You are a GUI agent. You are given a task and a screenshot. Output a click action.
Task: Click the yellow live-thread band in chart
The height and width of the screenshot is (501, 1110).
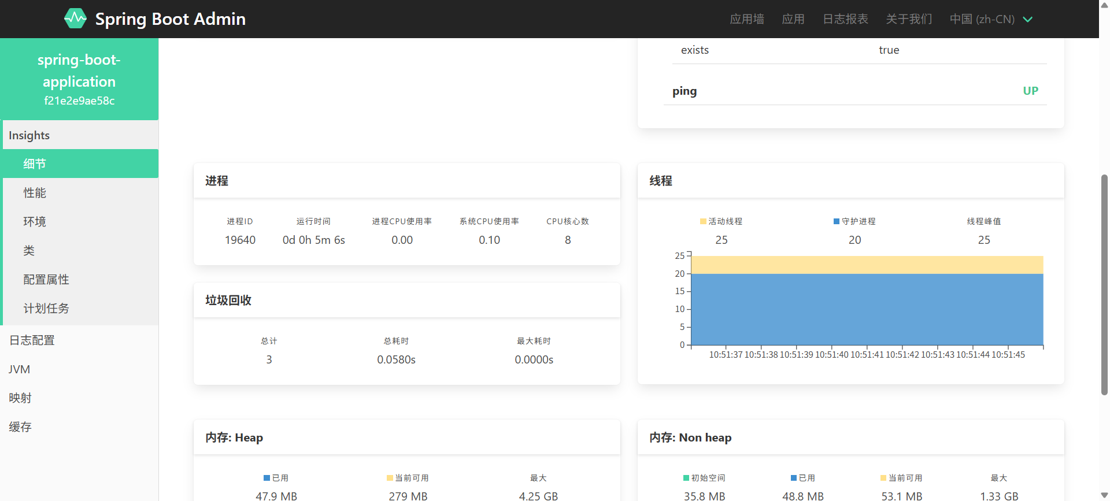pyautogui.click(x=867, y=265)
